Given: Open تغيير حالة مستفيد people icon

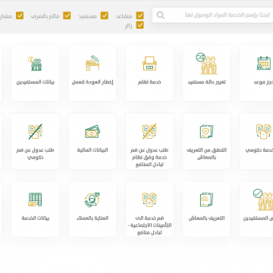Looking at the screenshot, I should 206,64.
